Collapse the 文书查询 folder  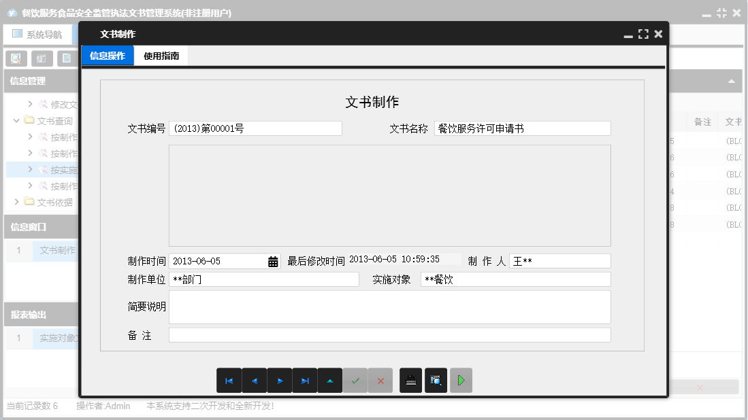pyautogui.click(x=16, y=121)
